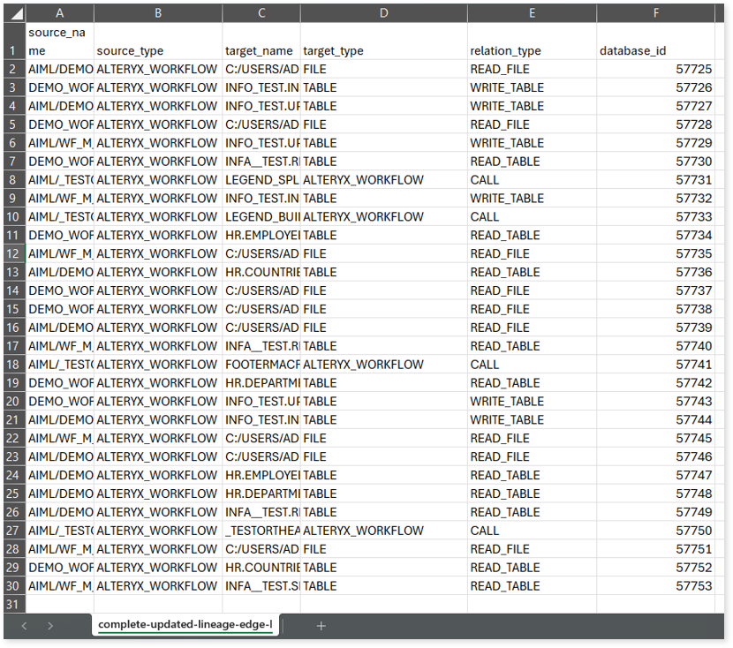Click INFA__TEST.S target name in row 30
This screenshot has height=648, width=733.
[261, 586]
